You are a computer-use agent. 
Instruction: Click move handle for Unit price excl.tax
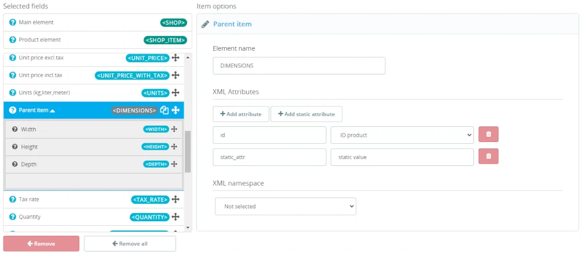click(x=175, y=58)
